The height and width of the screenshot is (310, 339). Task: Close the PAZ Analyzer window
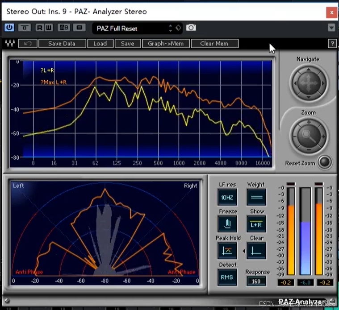coord(331,12)
